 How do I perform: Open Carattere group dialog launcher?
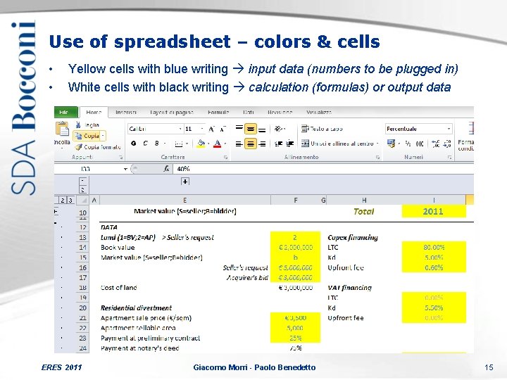click(225, 158)
